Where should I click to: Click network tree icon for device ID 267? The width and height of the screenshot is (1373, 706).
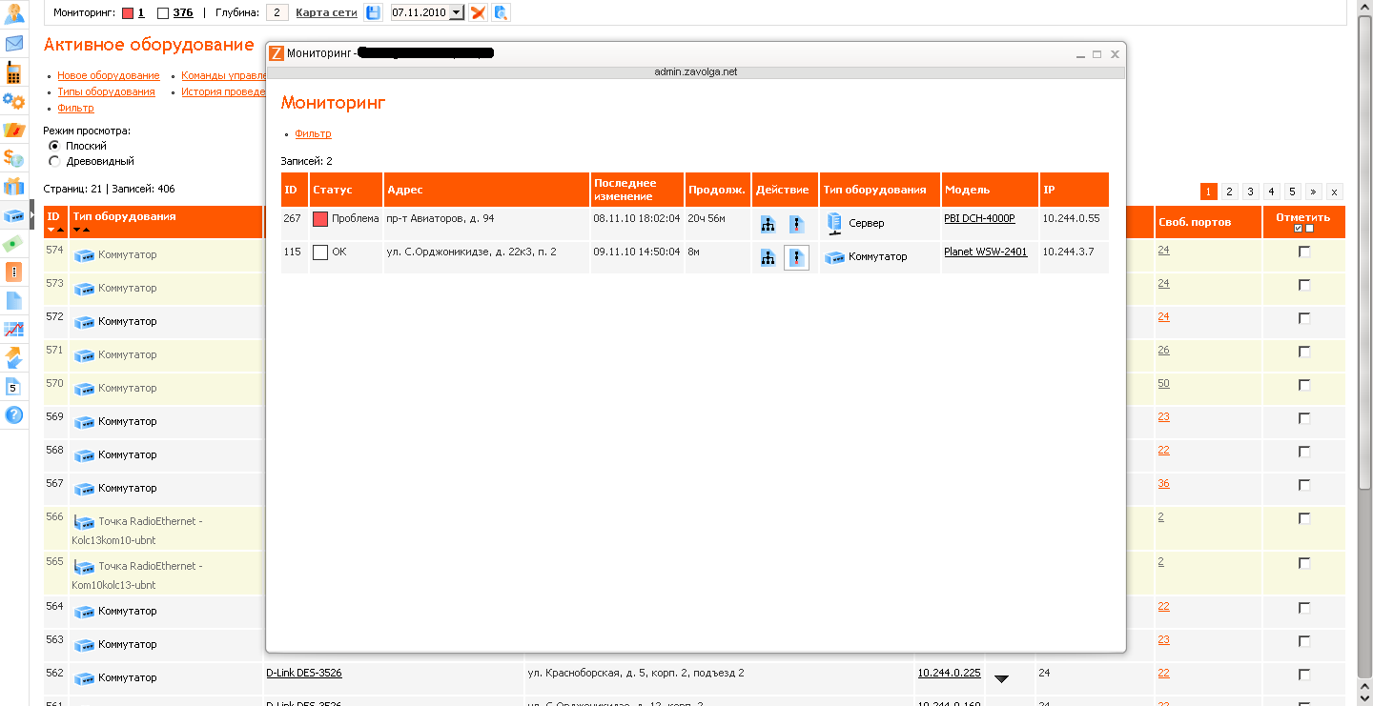[x=768, y=225]
